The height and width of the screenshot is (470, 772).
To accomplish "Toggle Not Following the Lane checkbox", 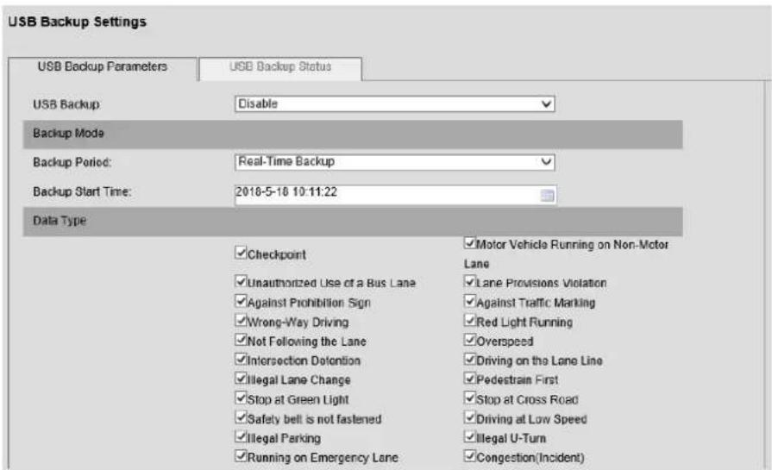I will click(241, 340).
